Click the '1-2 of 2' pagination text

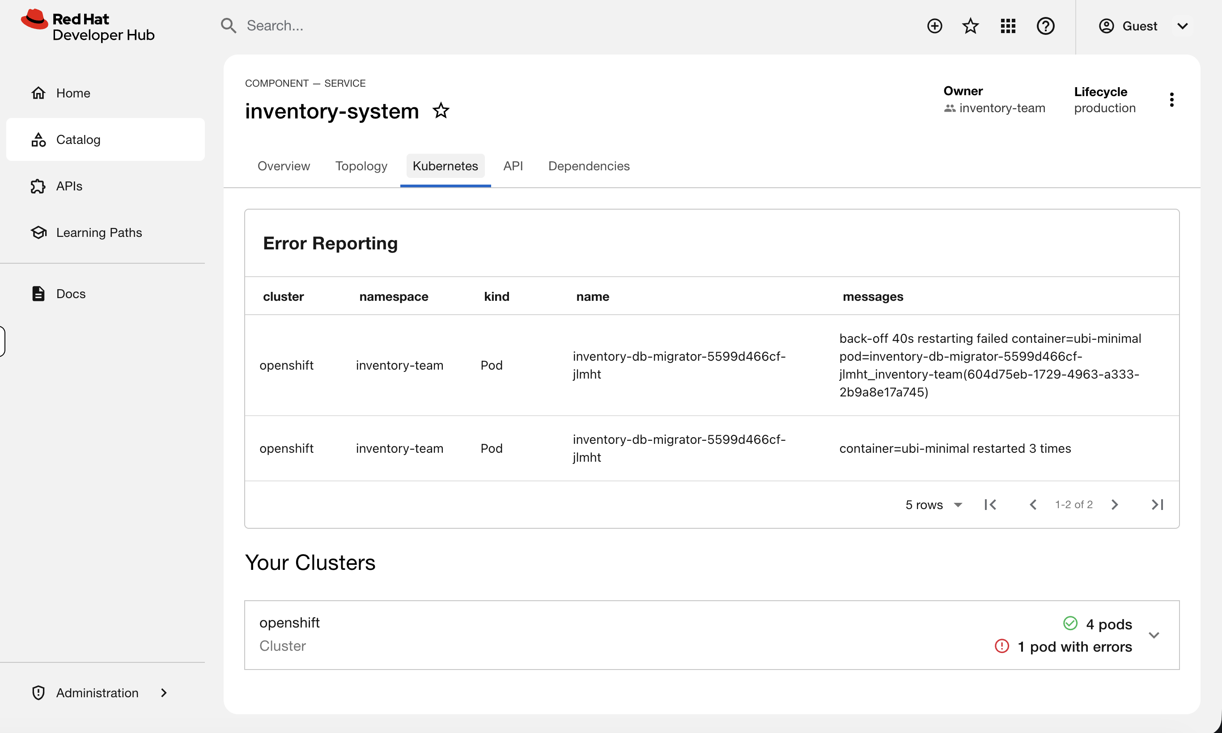(1073, 504)
